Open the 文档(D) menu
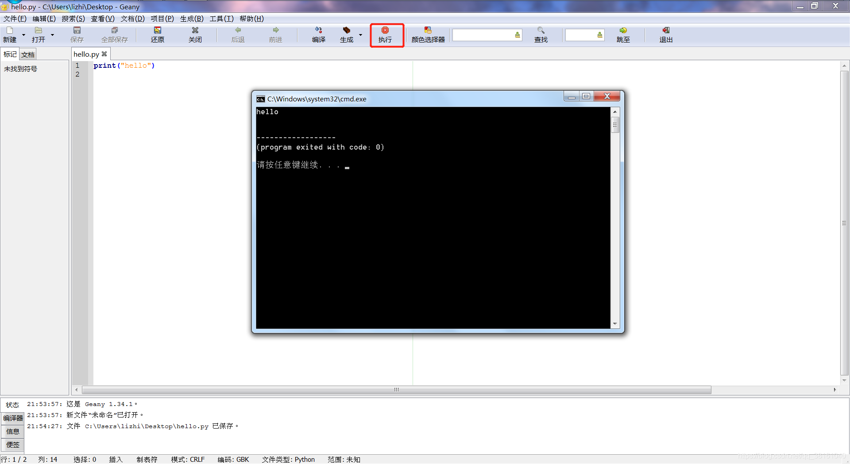The height and width of the screenshot is (464, 850). pyautogui.click(x=133, y=19)
